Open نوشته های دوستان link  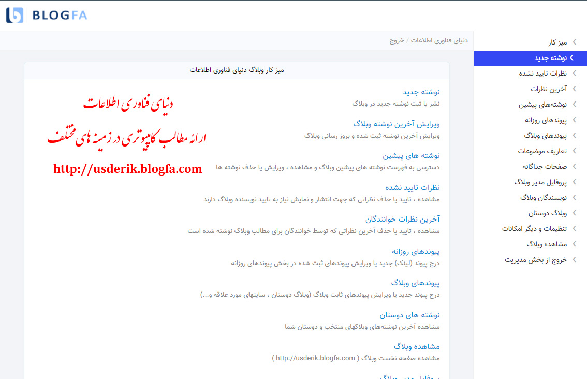[409, 315]
